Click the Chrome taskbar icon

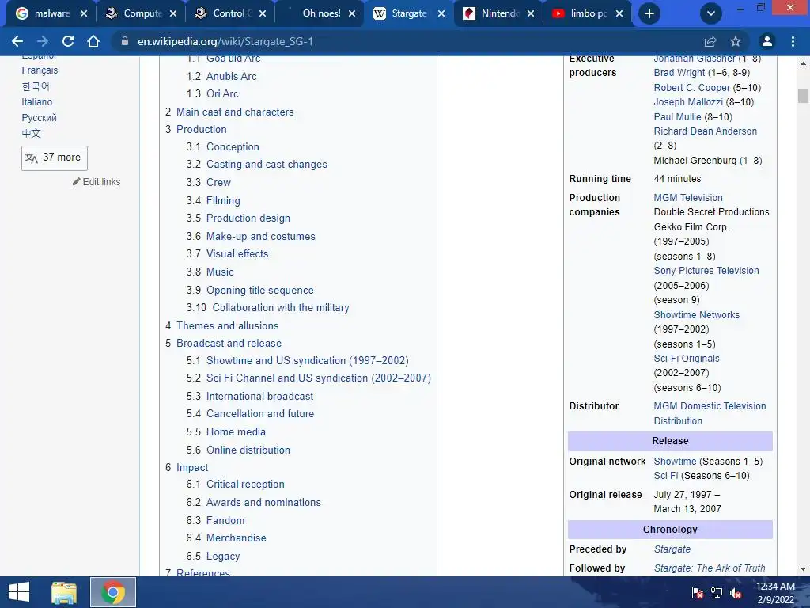[x=113, y=592]
